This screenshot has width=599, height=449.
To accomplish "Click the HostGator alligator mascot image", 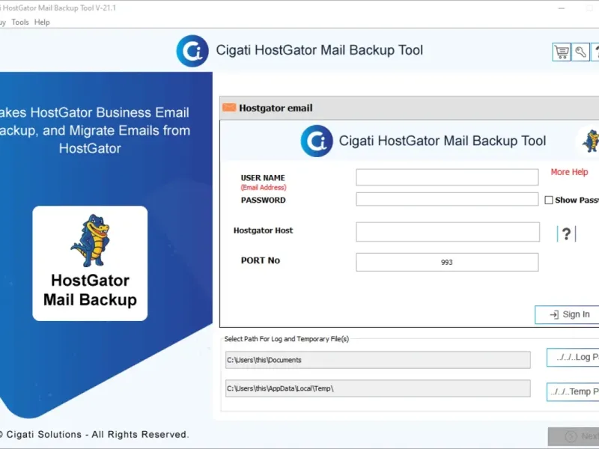I will pyautogui.click(x=91, y=240).
